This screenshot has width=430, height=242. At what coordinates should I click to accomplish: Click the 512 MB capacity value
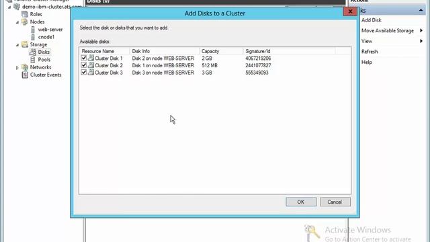click(x=210, y=65)
